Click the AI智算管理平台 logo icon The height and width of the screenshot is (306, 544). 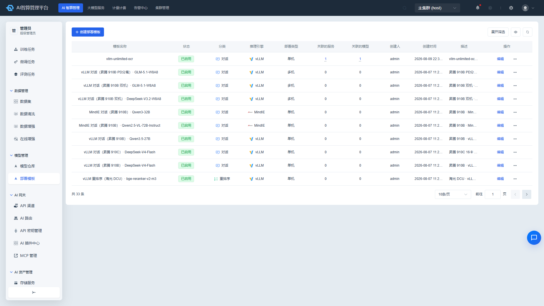point(10,8)
